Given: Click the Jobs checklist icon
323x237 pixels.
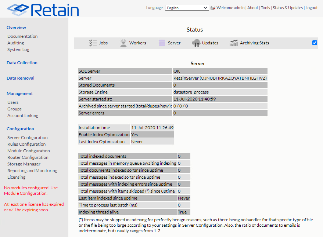Looking at the screenshot, I should [x=93, y=43].
